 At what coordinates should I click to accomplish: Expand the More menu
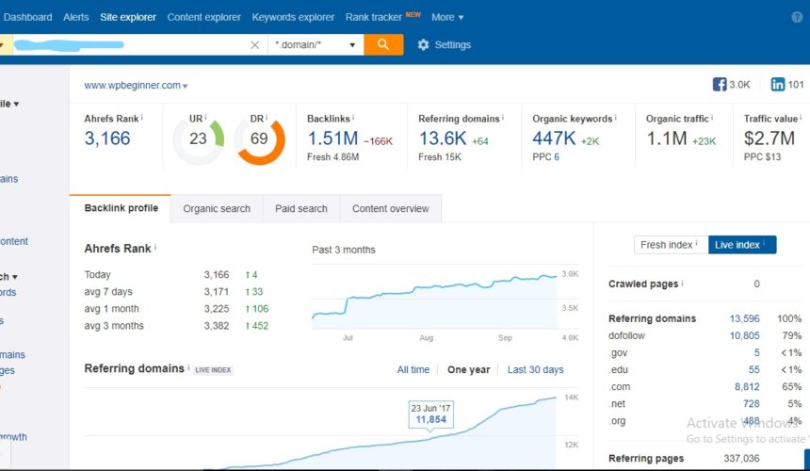tap(447, 17)
